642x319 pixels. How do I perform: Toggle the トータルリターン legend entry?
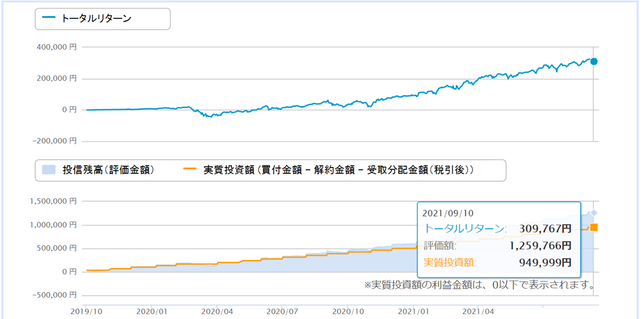click(x=96, y=18)
